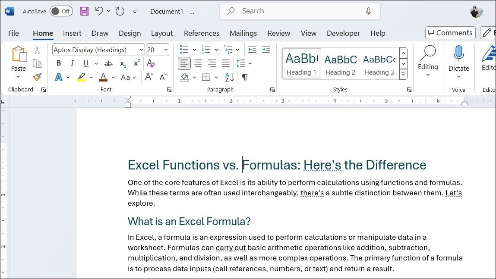The width and height of the screenshot is (496, 279).
Task: Apply superscript formatting
Action: tap(137, 63)
